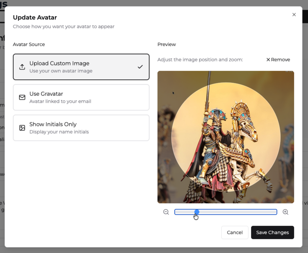Screen dimensions: 308x253
Task: Click the zoom-in magnifier icon
Action: [x=285, y=212]
